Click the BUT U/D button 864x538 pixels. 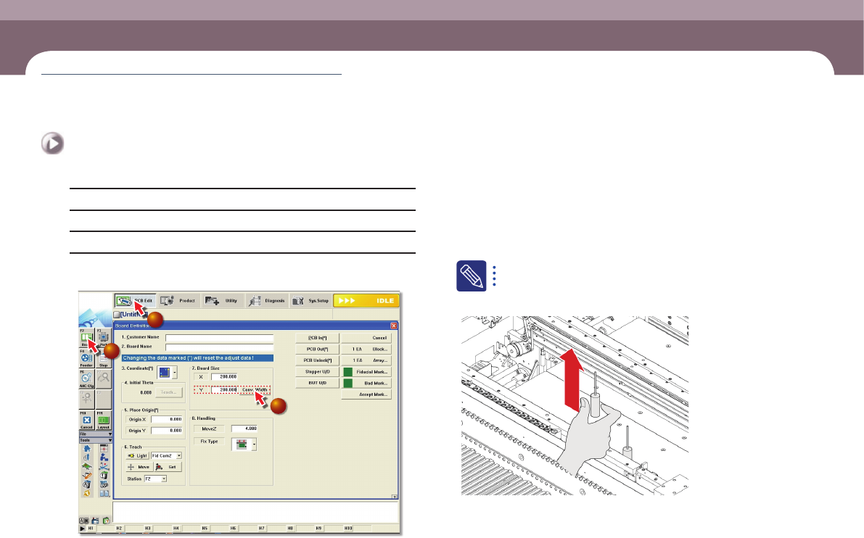coord(318,383)
